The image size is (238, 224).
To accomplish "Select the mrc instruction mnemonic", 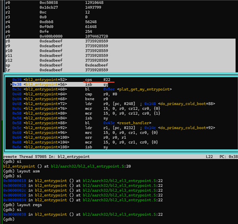I will 89,133.
